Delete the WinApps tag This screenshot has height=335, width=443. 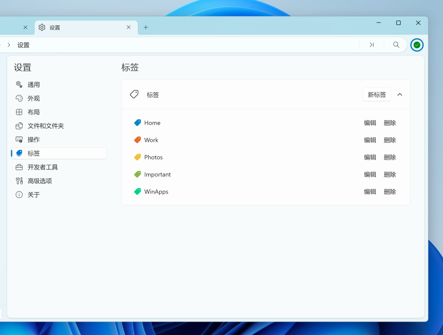click(390, 192)
